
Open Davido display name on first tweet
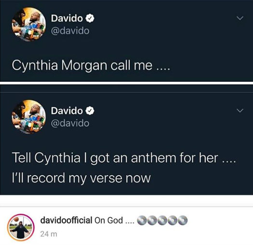pos(67,18)
